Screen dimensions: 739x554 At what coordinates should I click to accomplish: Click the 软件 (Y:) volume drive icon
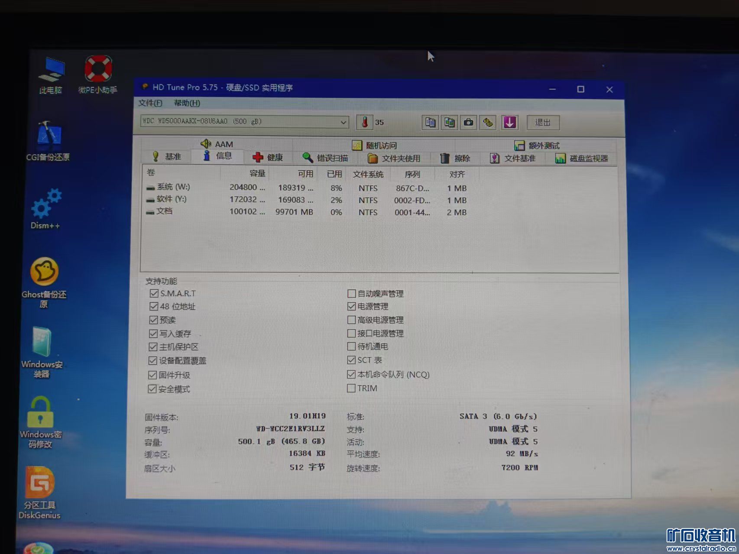click(150, 200)
